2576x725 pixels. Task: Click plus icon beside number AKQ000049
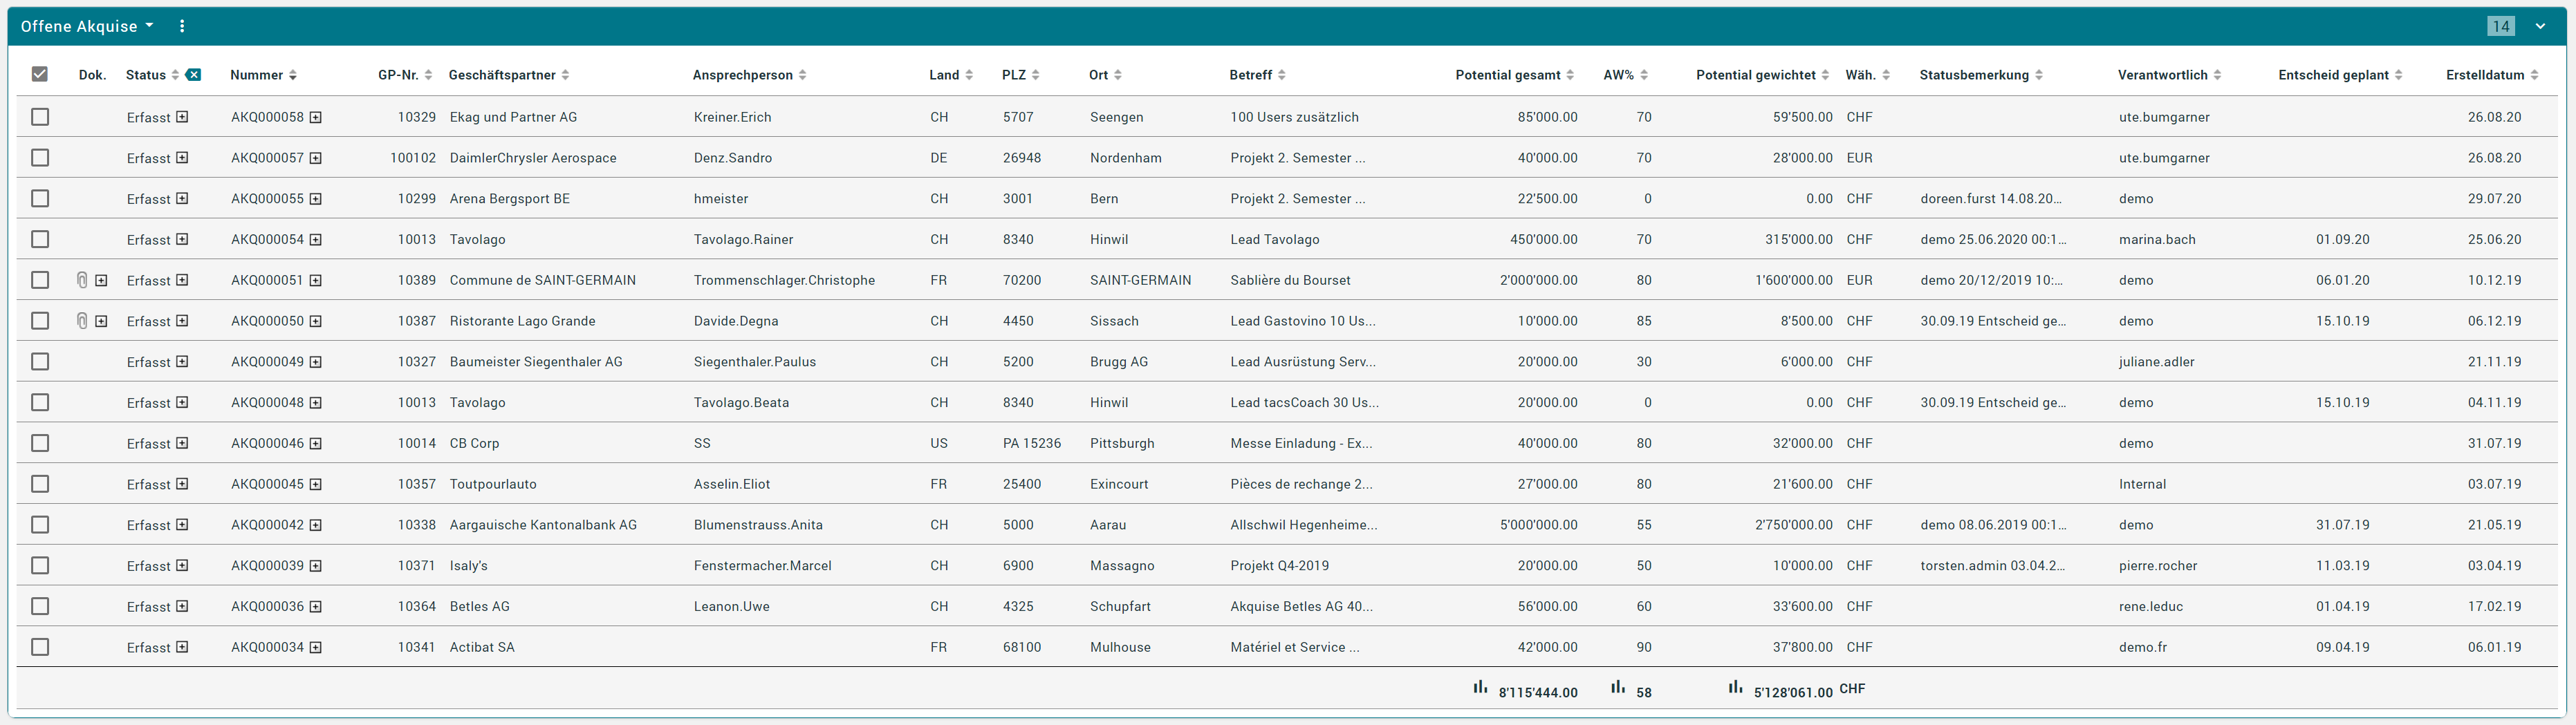316,362
